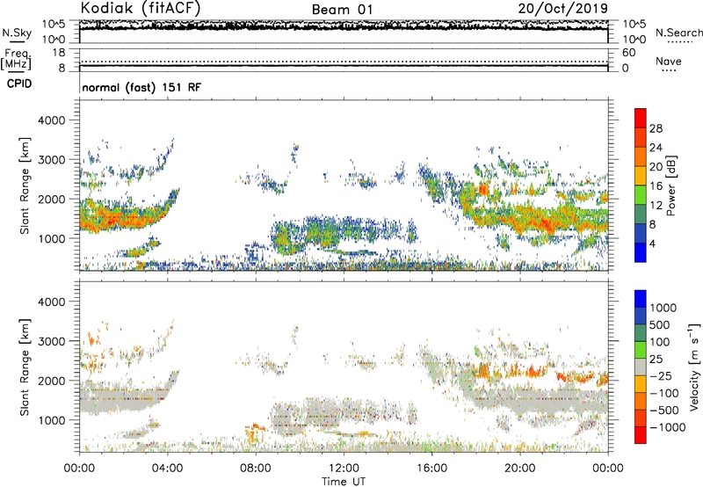Image resolution: width=703 pixels, height=487 pixels.
Task: Click the '16:00' time axis tick label
Action: coord(431,469)
